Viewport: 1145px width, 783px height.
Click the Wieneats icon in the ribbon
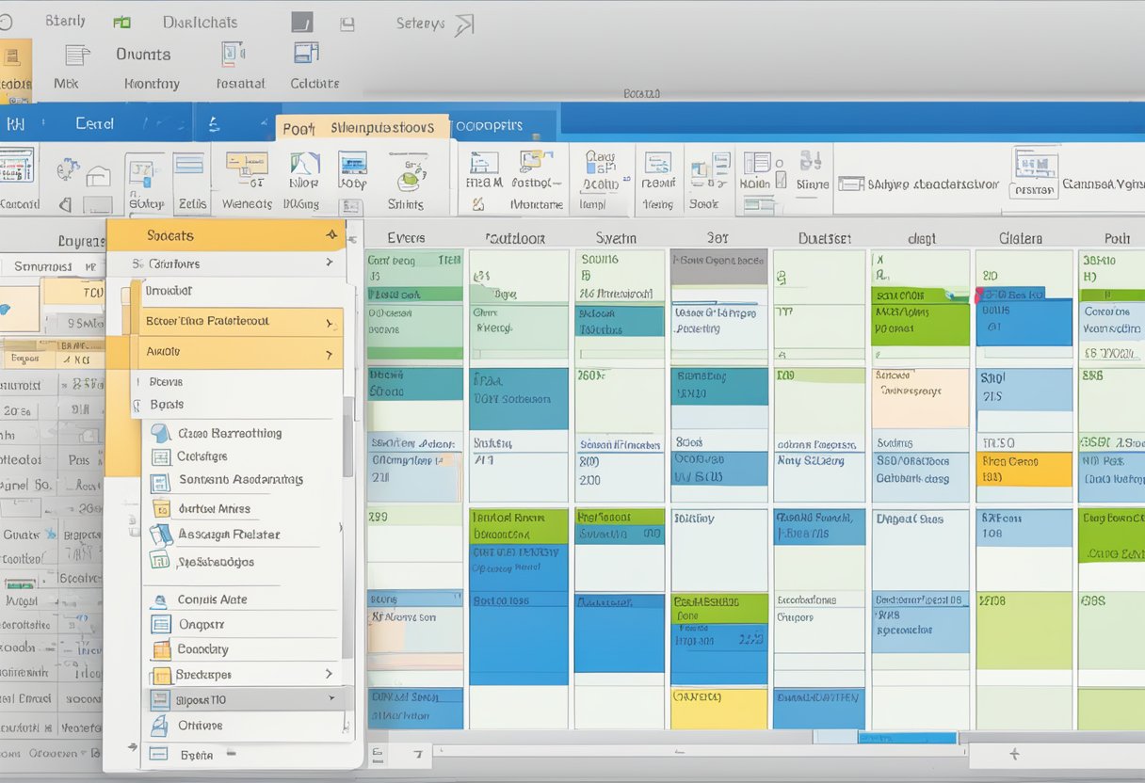[x=247, y=168]
